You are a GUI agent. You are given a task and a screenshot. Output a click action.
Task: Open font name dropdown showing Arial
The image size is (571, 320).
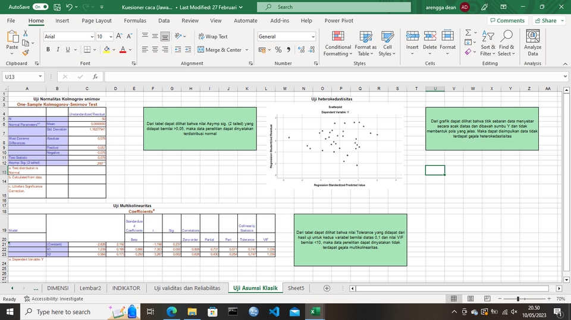(x=92, y=36)
